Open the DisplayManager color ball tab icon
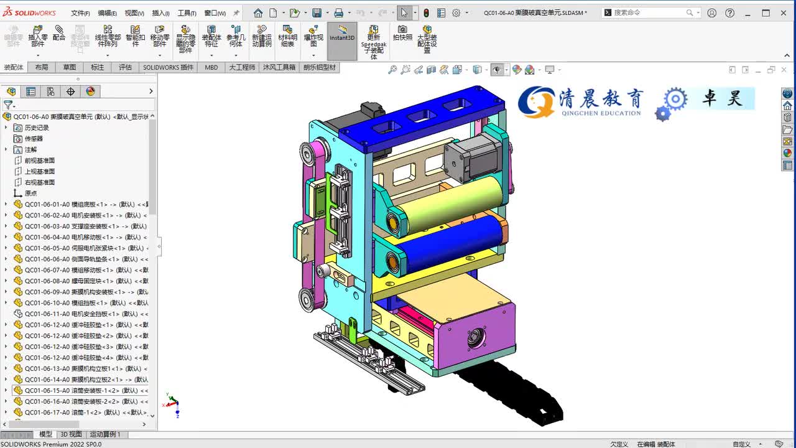The width and height of the screenshot is (796, 448). point(90,91)
